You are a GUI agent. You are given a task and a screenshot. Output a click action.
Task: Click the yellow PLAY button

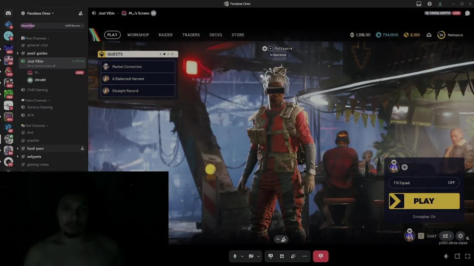pyautogui.click(x=424, y=201)
